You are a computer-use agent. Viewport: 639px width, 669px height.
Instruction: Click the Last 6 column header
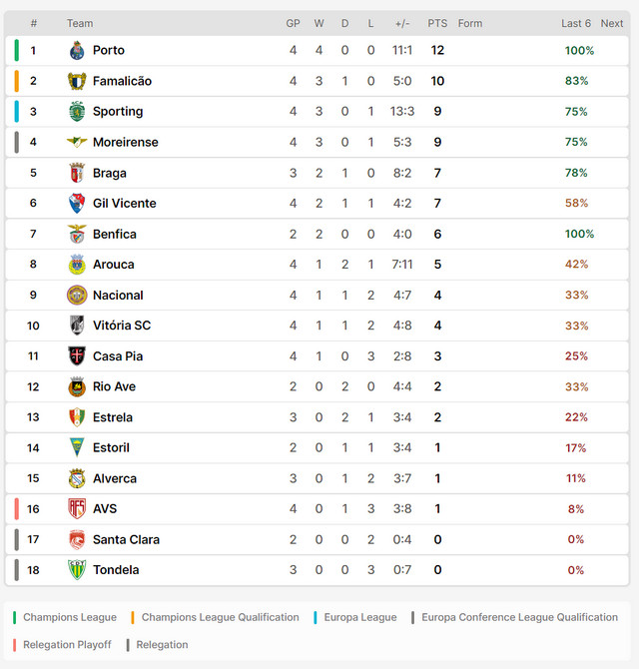[575, 23]
